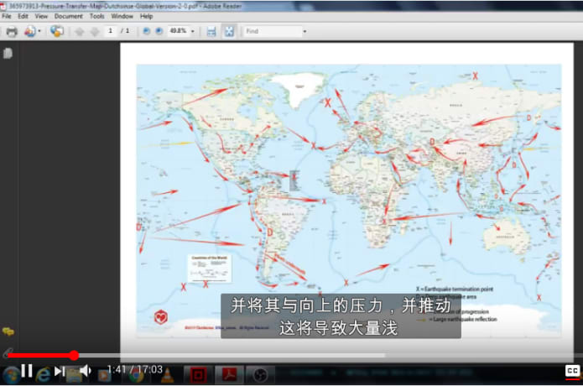Screen dimensions: 583x386
Task: Open the Attachments paperclip icon in sidebar
Action: [8, 352]
